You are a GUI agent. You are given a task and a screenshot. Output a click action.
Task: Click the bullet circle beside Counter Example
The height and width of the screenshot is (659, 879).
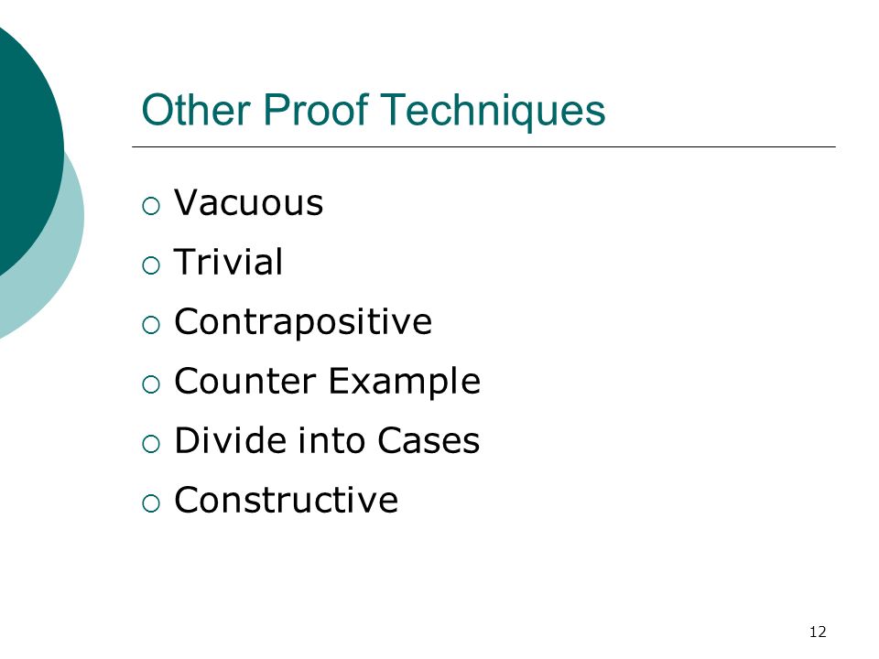pos(151,384)
